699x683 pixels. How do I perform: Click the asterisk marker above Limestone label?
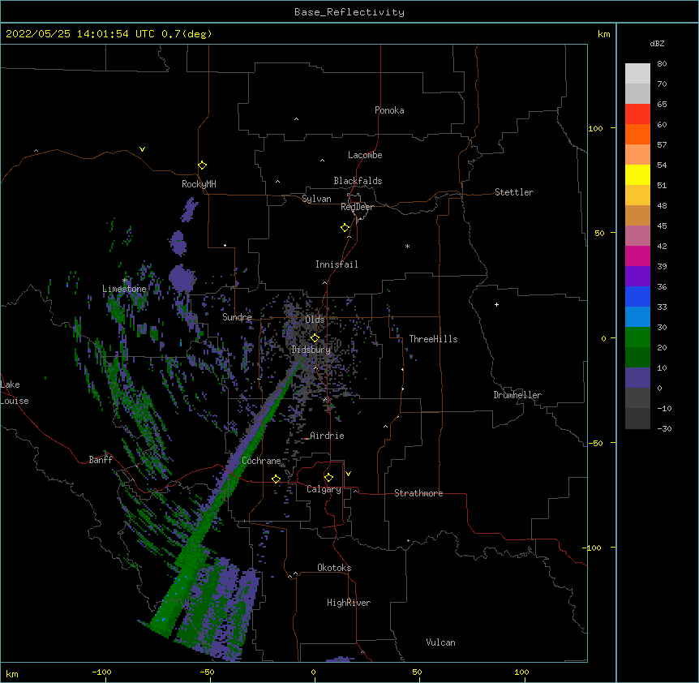(x=125, y=281)
